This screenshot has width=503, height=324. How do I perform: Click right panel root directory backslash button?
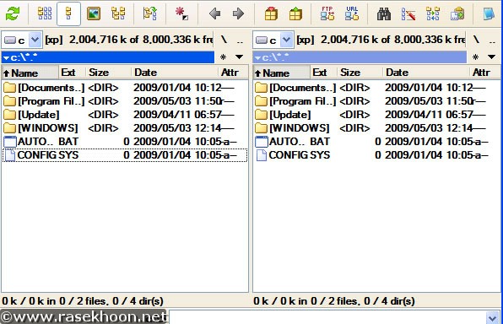(x=476, y=40)
